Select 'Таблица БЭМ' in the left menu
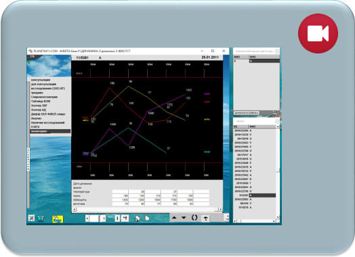Viewport: 355px width, 257px height. coord(41,101)
